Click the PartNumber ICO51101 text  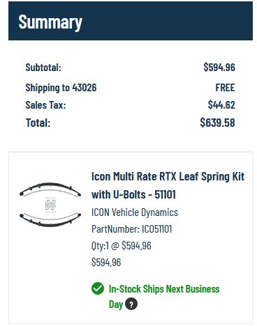pos(132,229)
